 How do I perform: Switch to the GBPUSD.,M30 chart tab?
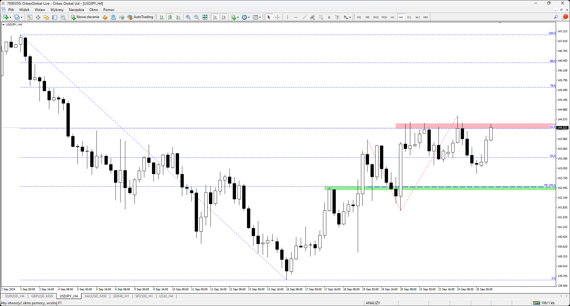[x=42, y=296]
